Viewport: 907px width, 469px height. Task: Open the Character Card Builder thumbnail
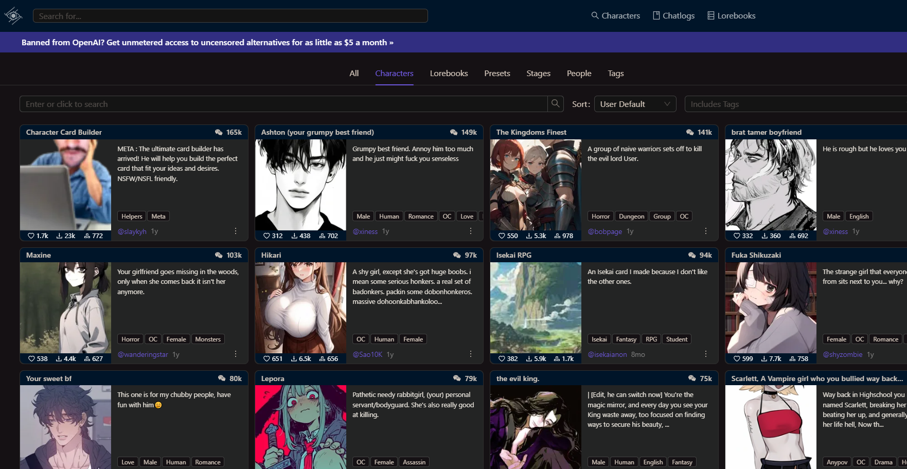65,185
